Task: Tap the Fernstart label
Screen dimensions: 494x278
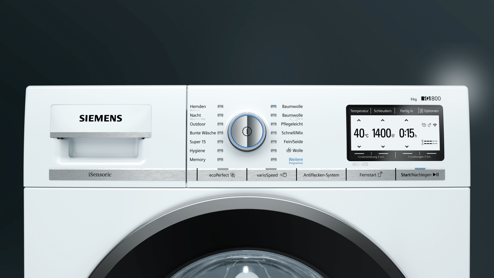Action: (x=368, y=175)
